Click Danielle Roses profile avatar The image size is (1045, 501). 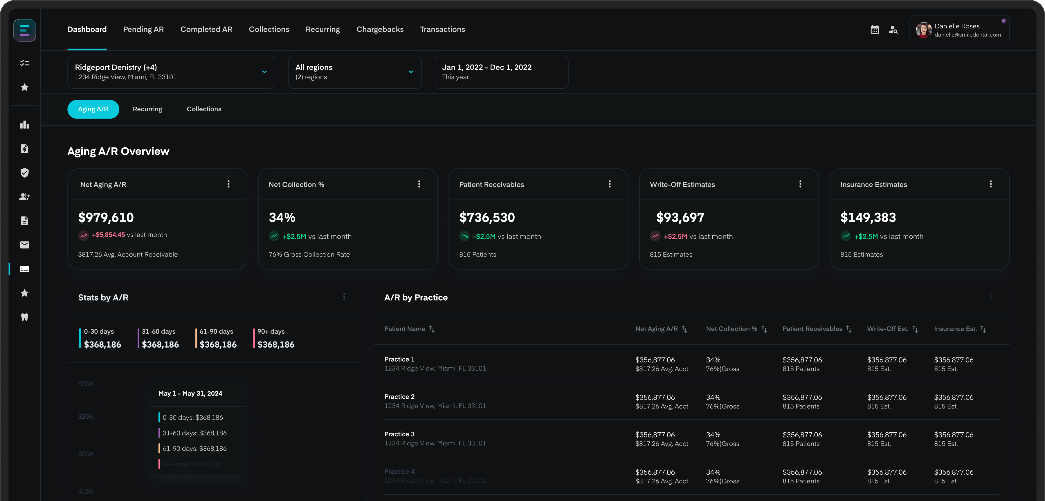tap(924, 30)
